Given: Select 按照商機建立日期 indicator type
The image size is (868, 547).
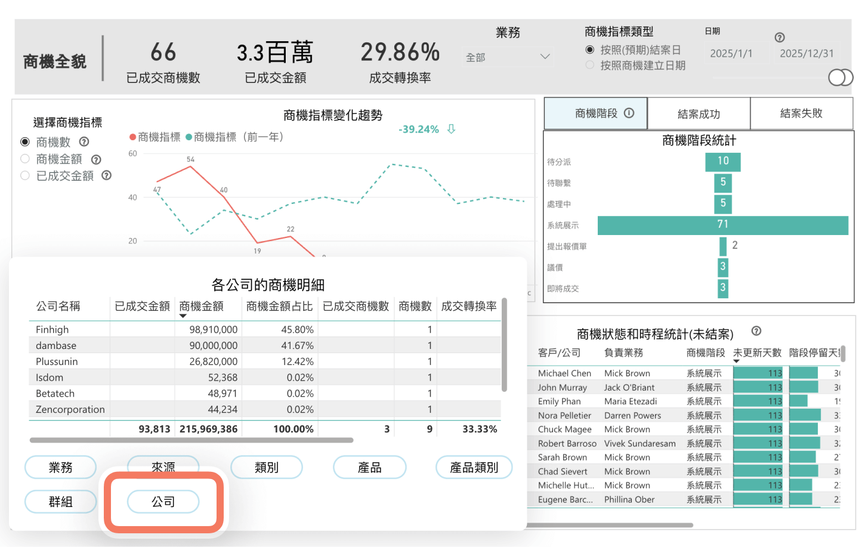Looking at the screenshot, I should click(589, 66).
